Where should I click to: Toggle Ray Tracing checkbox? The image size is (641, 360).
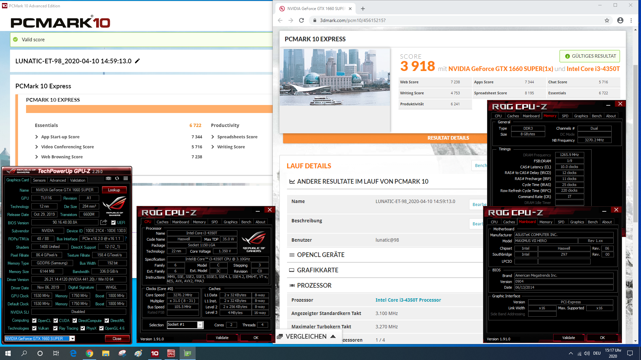coord(55,328)
